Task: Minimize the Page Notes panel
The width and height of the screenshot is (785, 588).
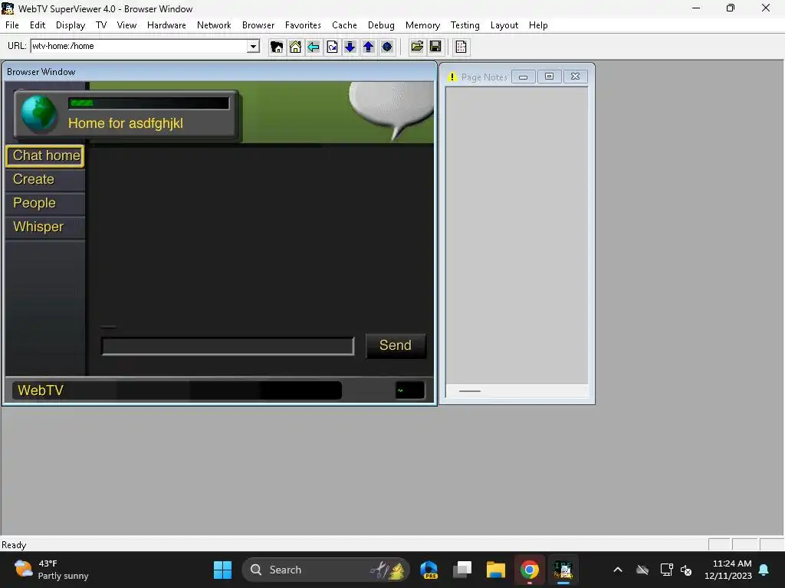Action: (x=523, y=77)
